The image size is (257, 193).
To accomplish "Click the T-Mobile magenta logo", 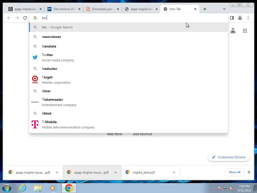I will 35,124.
